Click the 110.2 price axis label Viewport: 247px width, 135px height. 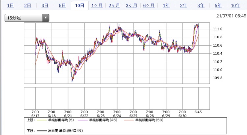coord(218,62)
